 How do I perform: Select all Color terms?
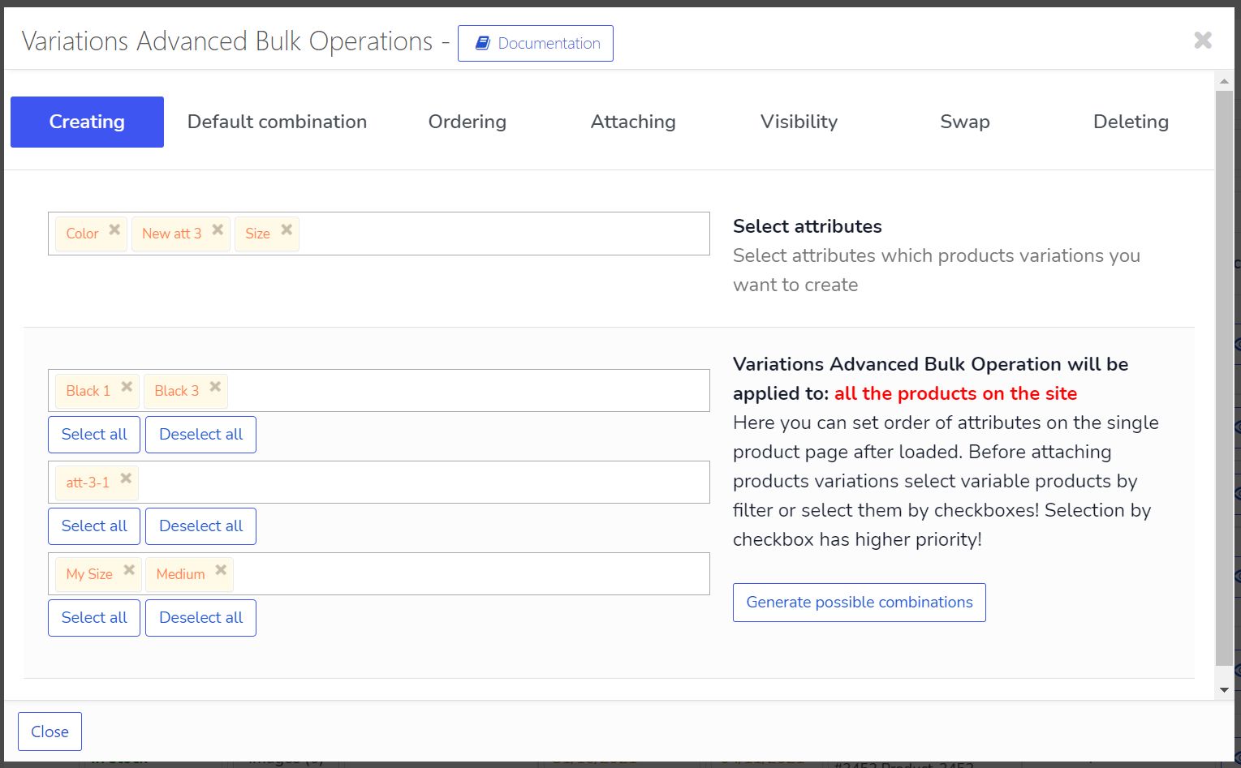point(94,435)
